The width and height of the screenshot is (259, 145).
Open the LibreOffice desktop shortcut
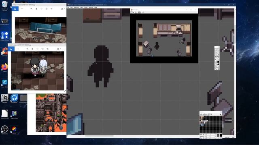pos(4,114)
